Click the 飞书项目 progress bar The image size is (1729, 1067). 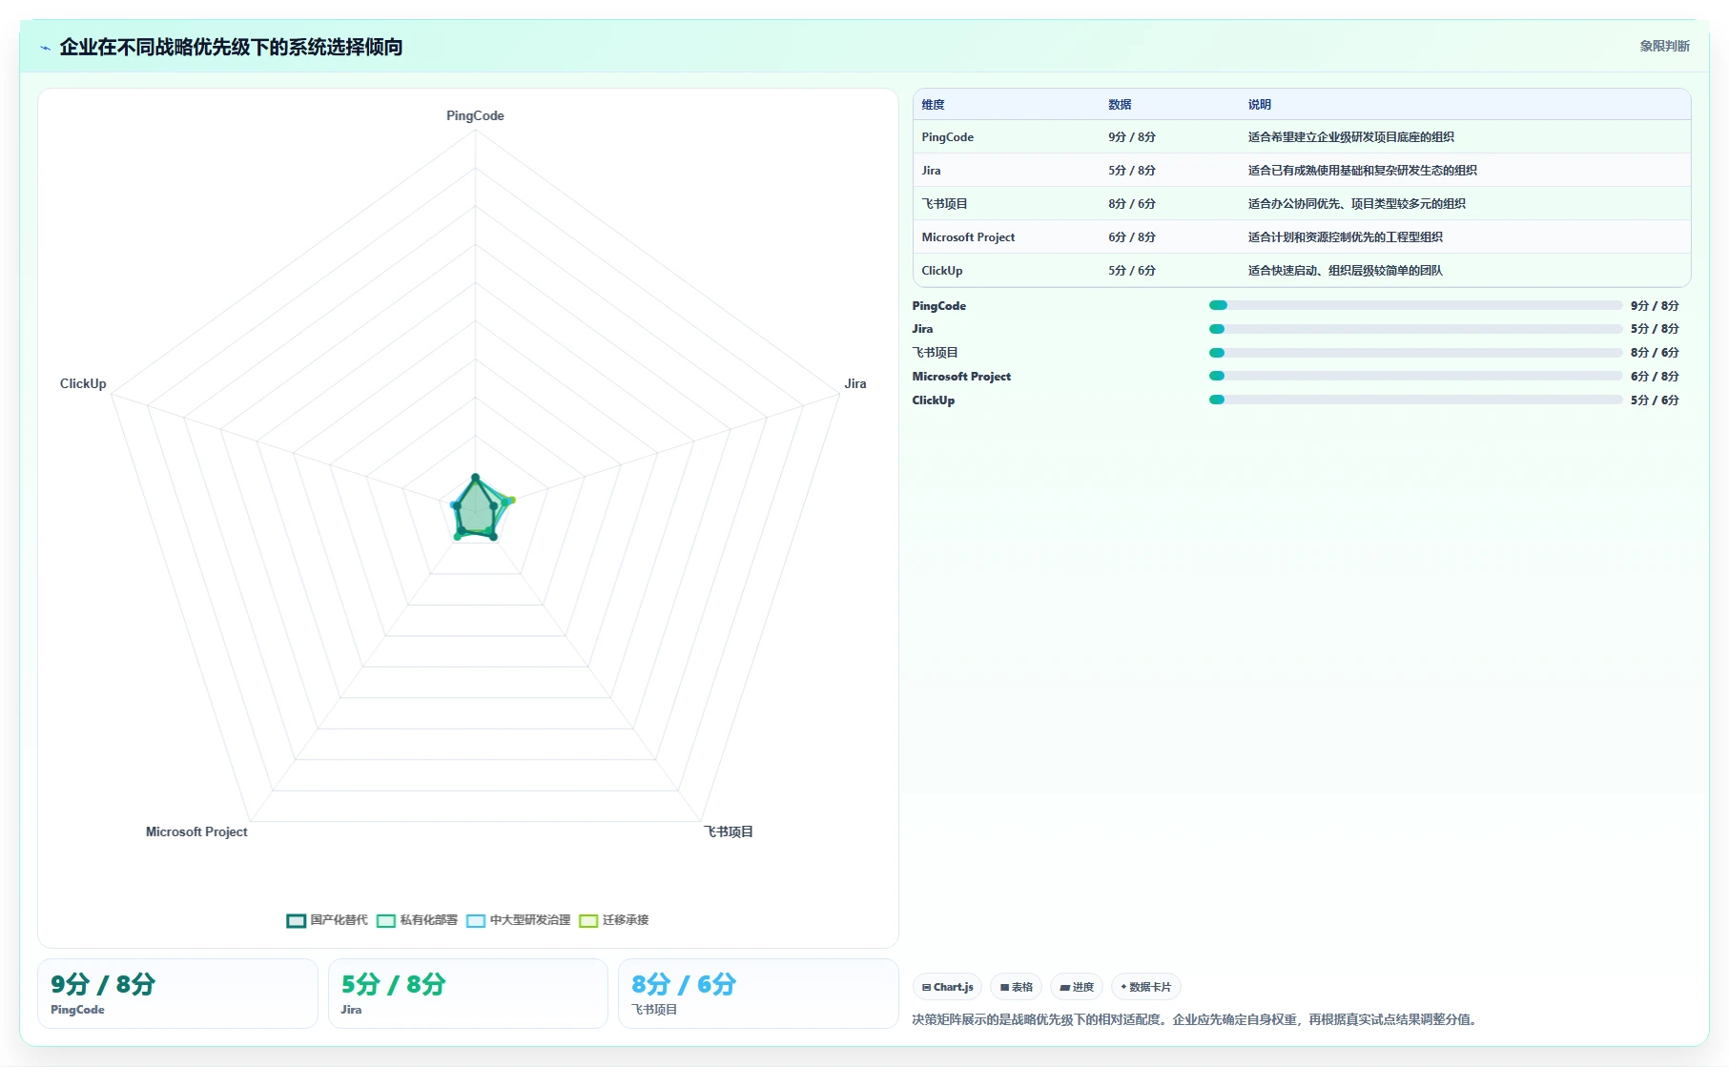click(x=1415, y=353)
